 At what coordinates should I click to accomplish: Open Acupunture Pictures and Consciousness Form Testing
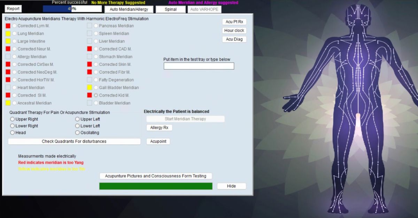(156, 176)
